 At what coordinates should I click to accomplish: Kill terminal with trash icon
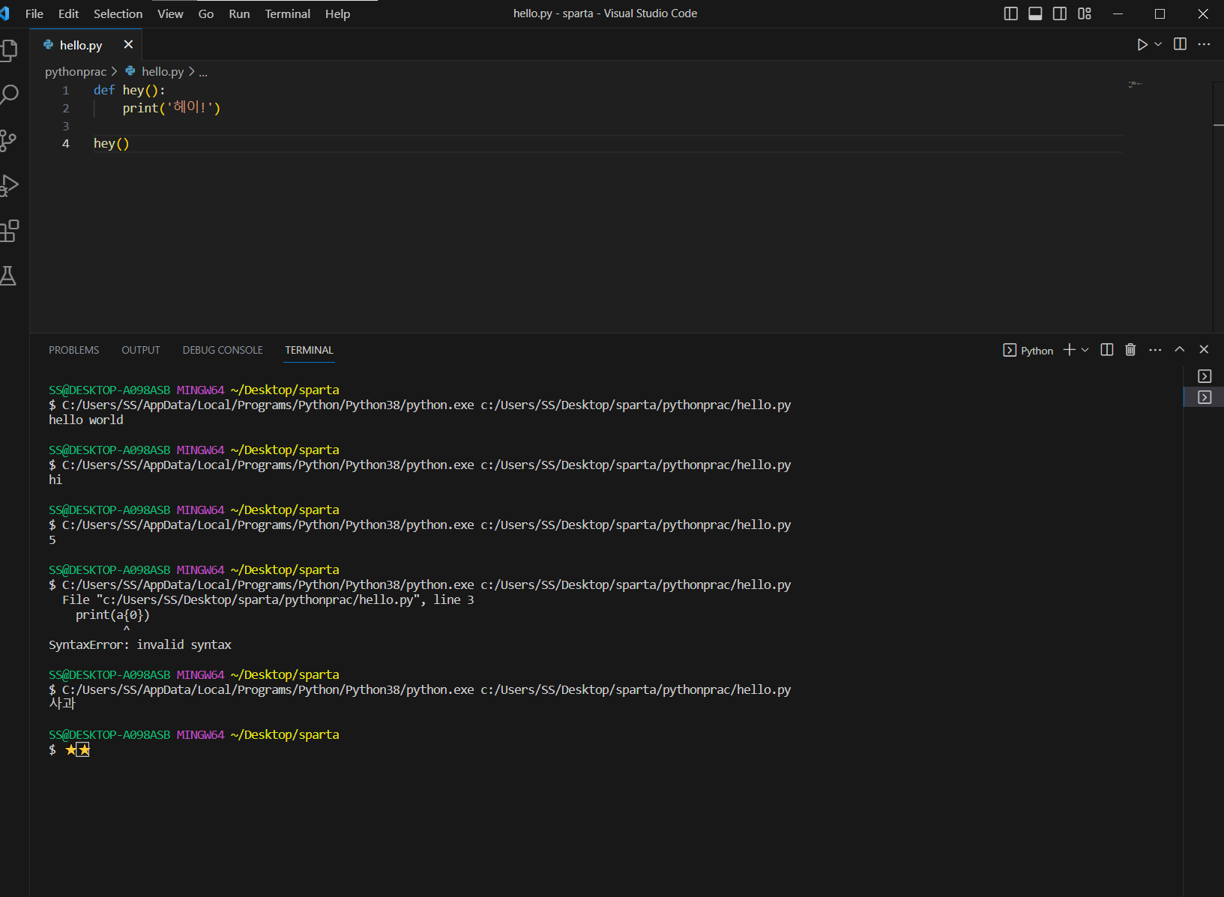[x=1130, y=350]
